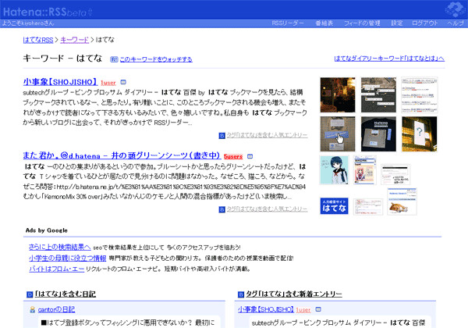Viewport: 468px width, 328px height.
Task: Open the ad link バイトはフロム・エー
Action: [x=56, y=269]
